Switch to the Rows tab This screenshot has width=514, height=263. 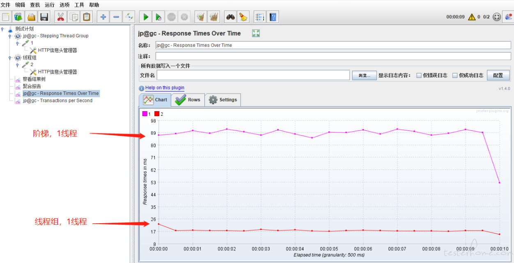coord(188,100)
